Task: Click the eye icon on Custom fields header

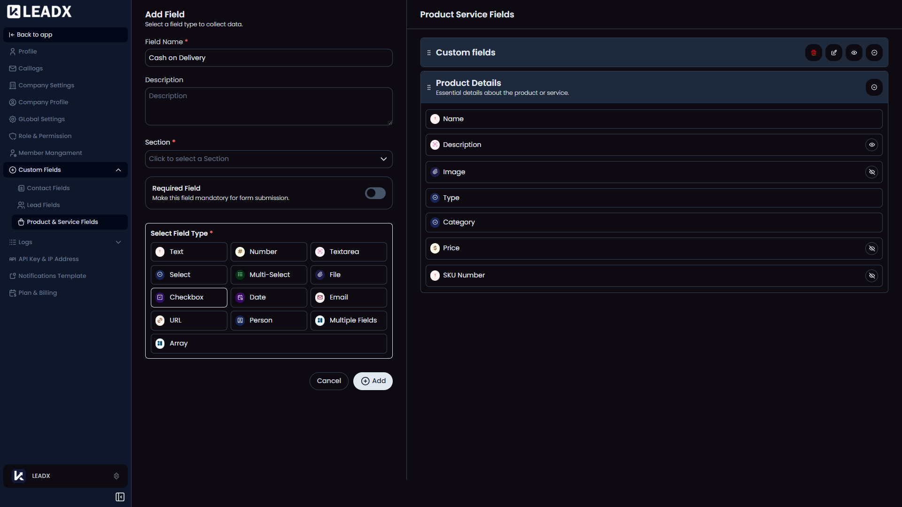Action: pyautogui.click(x=854, y=53)
